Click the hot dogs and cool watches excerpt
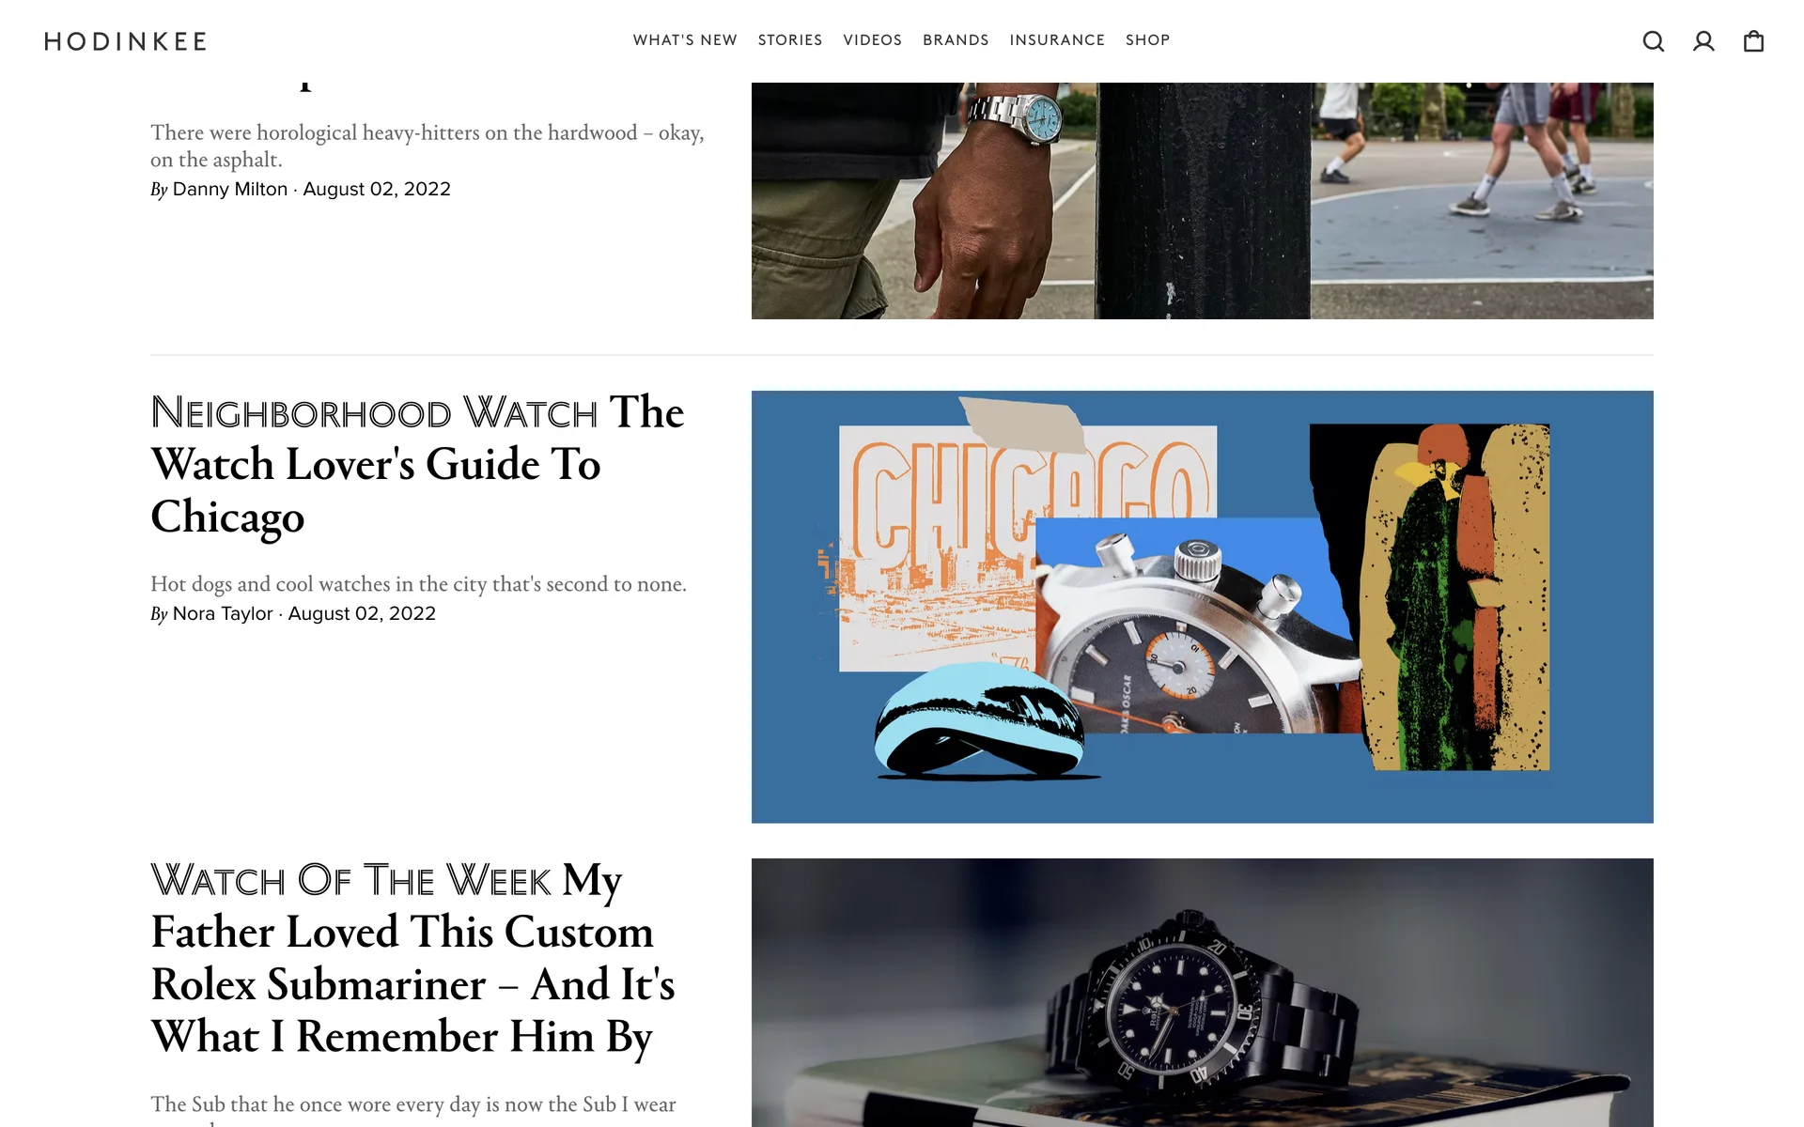The height and width of the screenshot is (1127, 1804). 419,584
